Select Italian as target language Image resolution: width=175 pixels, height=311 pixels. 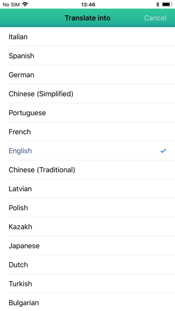click(87, 37)
